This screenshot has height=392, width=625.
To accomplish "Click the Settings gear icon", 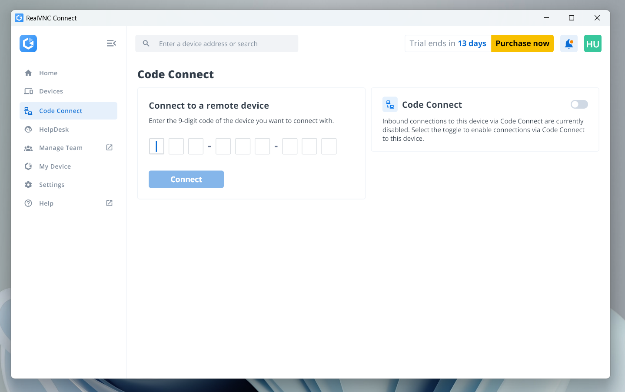I will pyautogui.click(x=28, y=185).
